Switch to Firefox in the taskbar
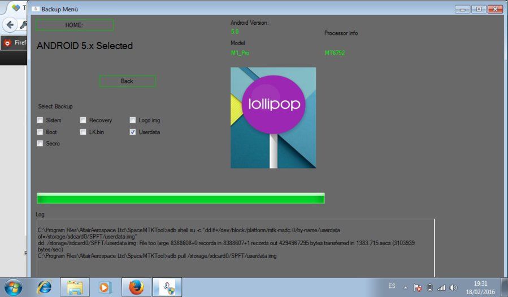508x297 pixels. pos(136,287)
